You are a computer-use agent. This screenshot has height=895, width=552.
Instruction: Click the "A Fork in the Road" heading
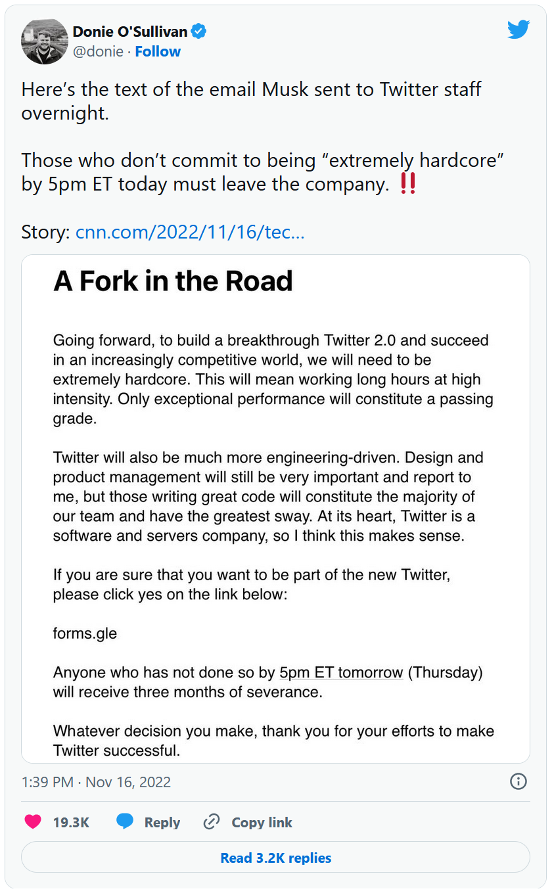coord(173,281)
